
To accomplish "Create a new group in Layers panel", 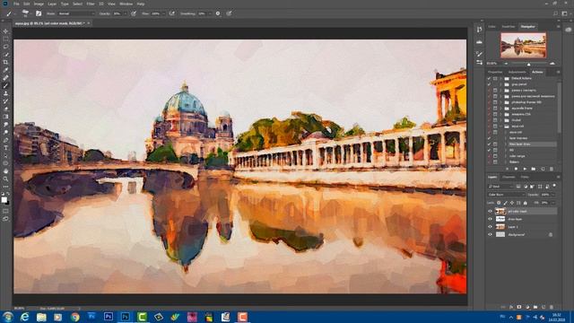I will 535,307.
